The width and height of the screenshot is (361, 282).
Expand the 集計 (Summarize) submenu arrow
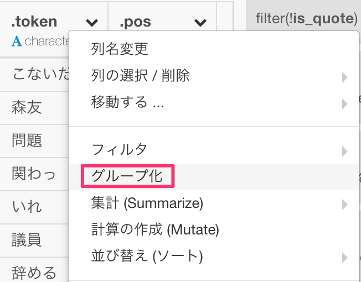(x=344, y=205)
